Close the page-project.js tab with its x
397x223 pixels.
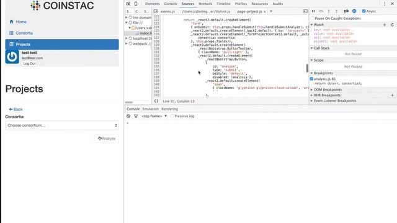coord(265,12)
